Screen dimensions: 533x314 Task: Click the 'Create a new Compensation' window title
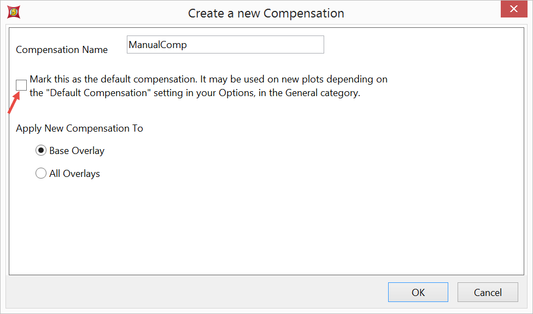pyautogui.click(x=266, y=13)
